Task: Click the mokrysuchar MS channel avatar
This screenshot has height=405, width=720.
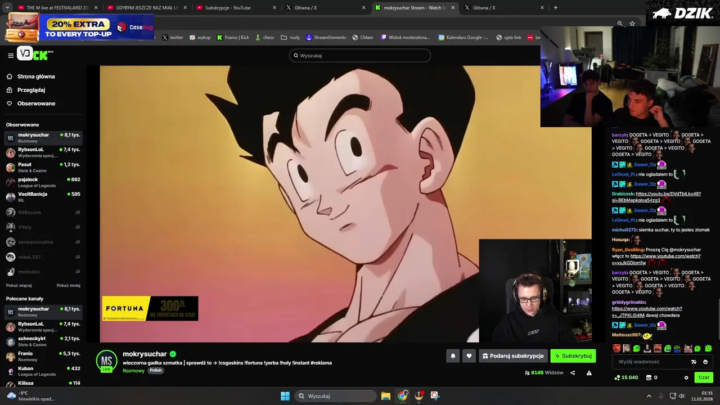Action: [x=106, y=361]
